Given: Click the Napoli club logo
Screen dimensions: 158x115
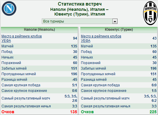Looking at the screenshot, I should [x=9, y=8].
